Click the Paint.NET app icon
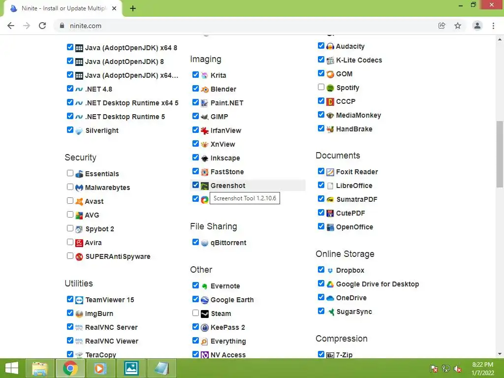 [x=204, y=103]
